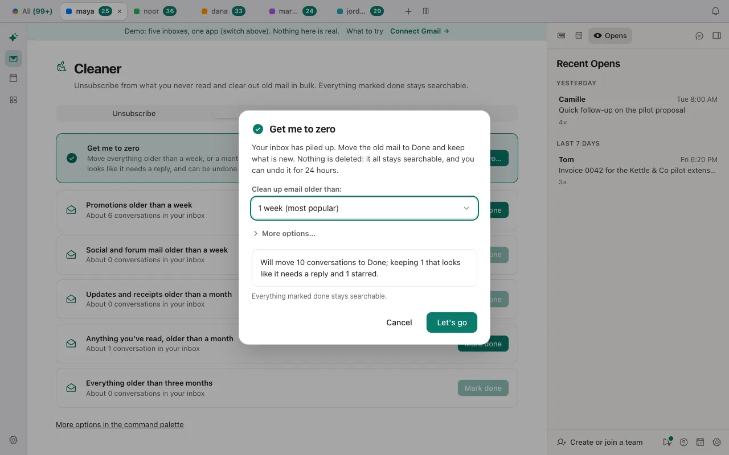Add a new inbox with the plus icon
Viewport: 729px width, 455px height.
pos(408,11)
